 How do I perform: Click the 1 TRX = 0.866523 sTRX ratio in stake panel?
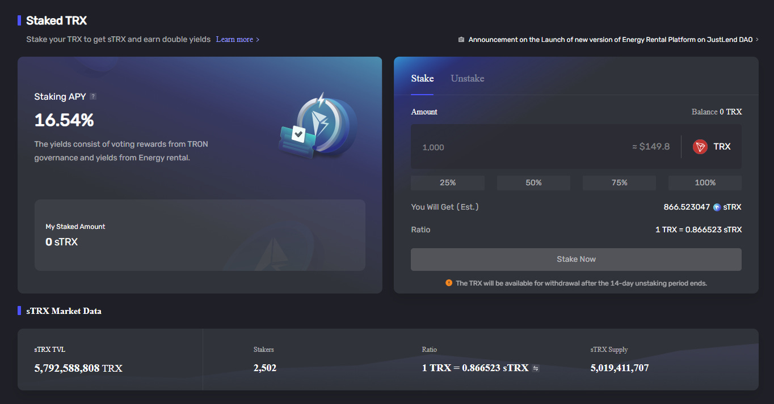pos(699,229)
